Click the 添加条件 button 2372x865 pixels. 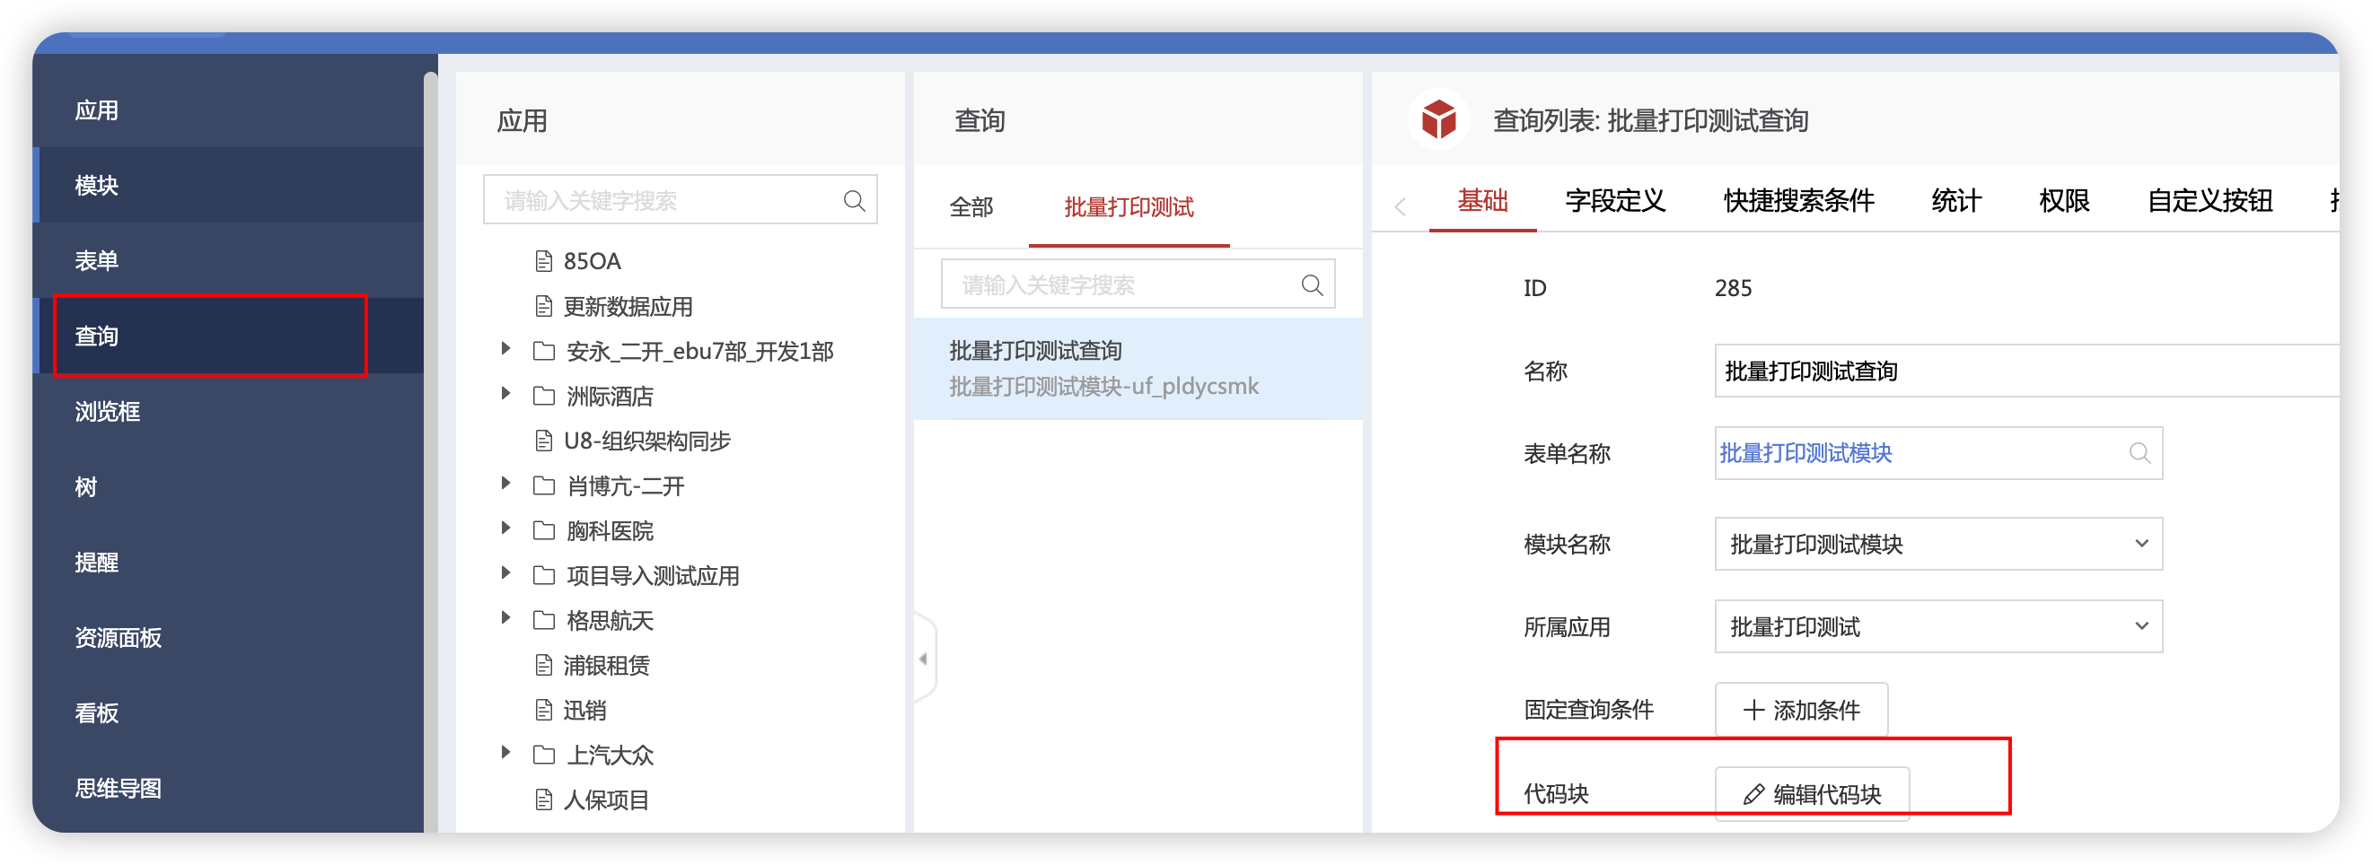1801,710
